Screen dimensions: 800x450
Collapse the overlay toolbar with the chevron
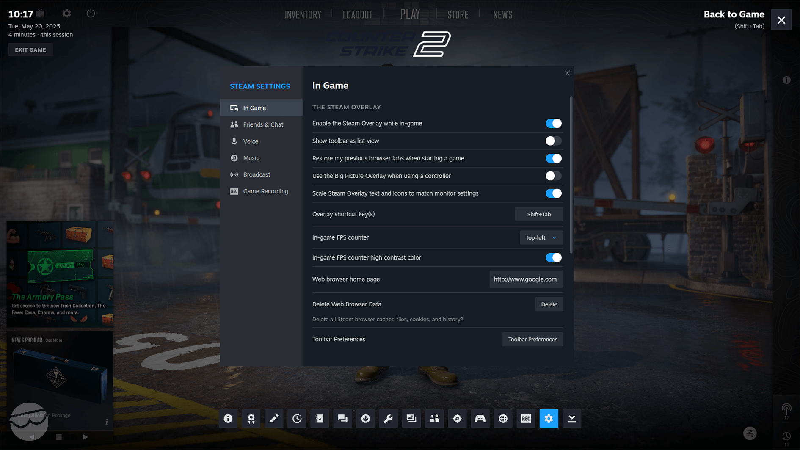tap(571, 418)
